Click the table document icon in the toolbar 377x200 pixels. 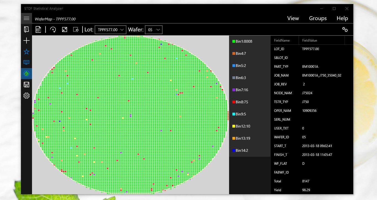pos(38,29)
